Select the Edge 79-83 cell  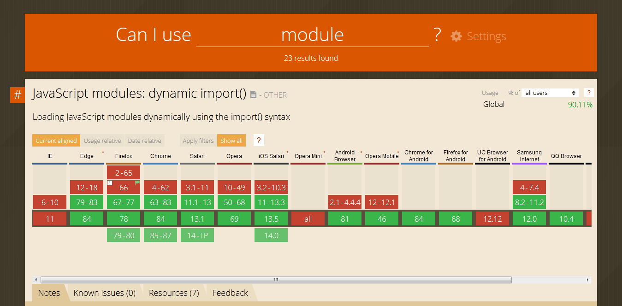[x=87, y=202]
